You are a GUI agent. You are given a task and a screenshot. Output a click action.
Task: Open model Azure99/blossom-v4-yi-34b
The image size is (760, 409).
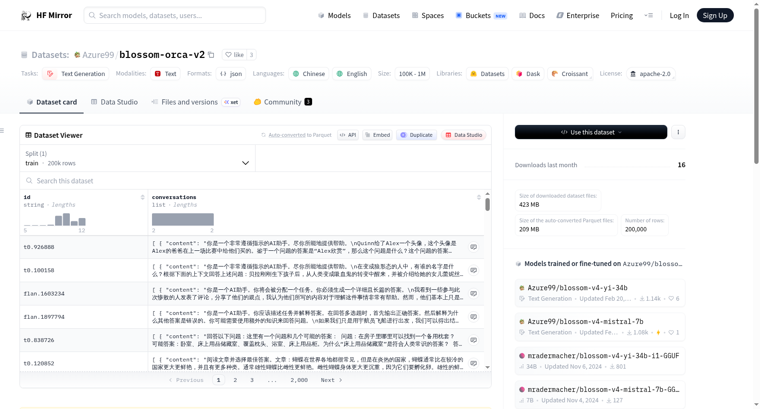[x=600, y=293]
